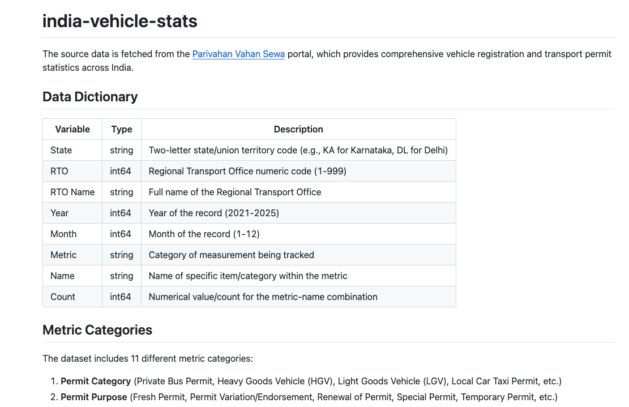The height and width of the screenshot is (407, 629).
Task: Click the Data Dictionary heading
Action: click(x=90, y=97)
